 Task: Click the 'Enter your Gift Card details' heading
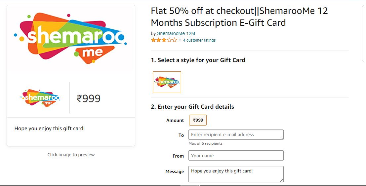coord(196,107)
